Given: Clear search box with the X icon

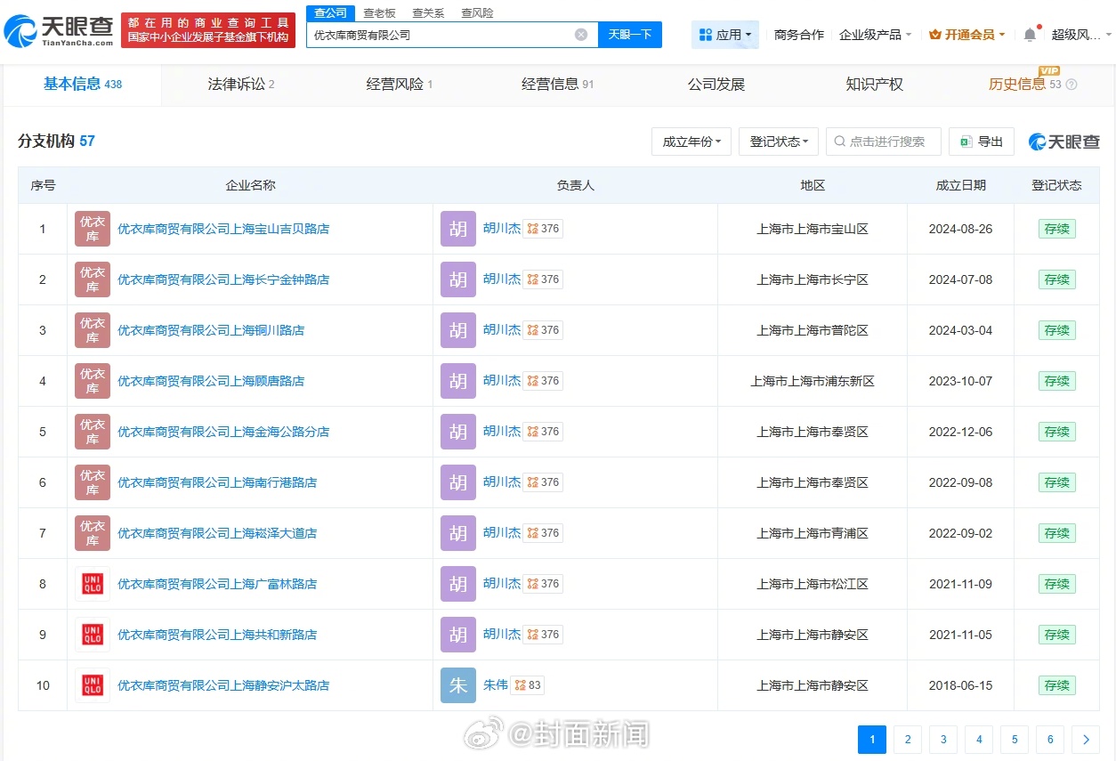Looking at the screenshot, I should coord(581,35).
